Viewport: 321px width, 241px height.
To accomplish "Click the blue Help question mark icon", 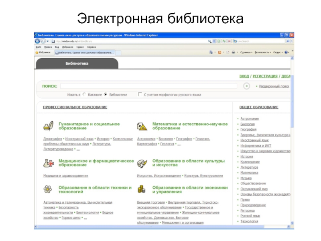I will coord(286,53).
